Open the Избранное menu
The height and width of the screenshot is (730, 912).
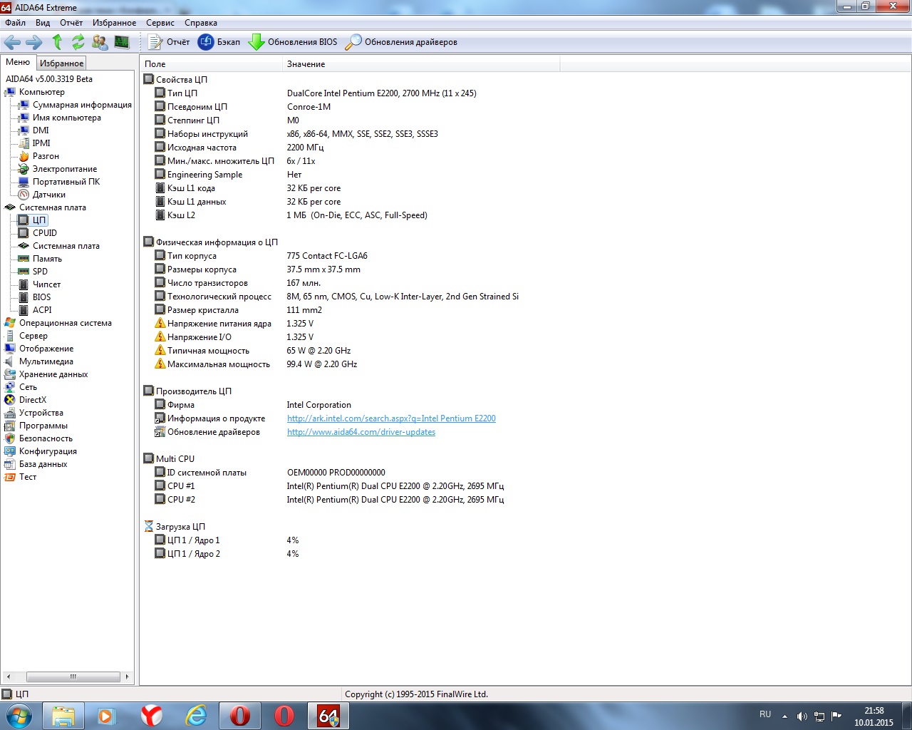point(114,23)
